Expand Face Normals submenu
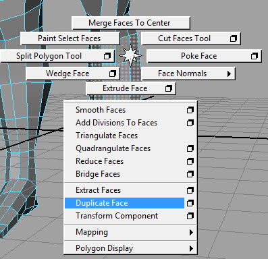This screenshot has width=268, height=259. pyautogui.click(x=188, y=74)
